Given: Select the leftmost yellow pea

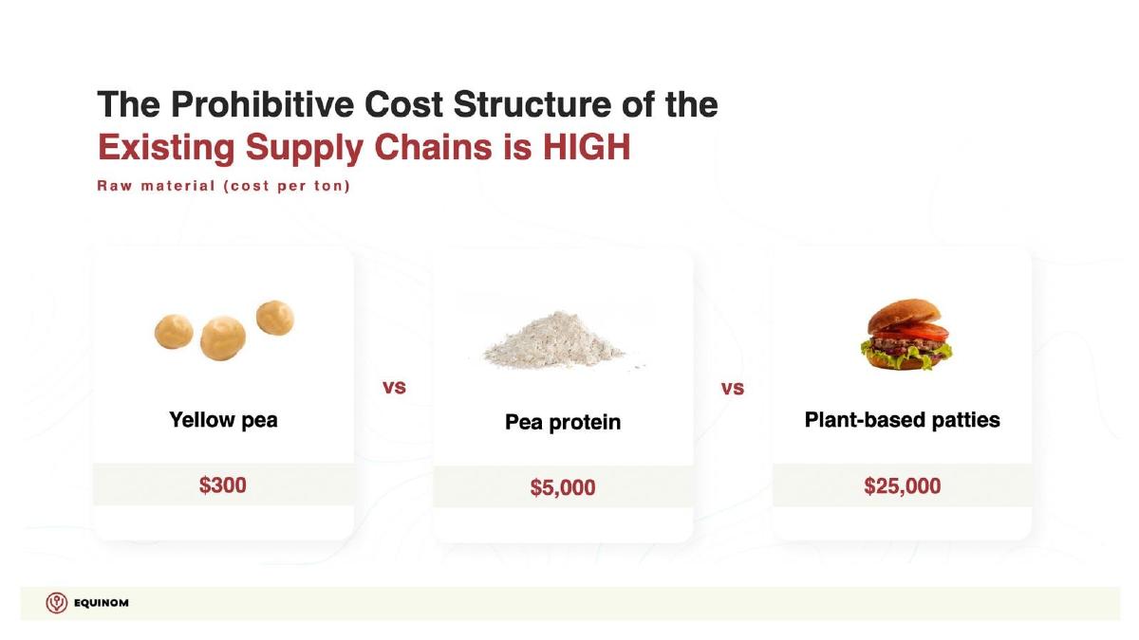Looking at the screenshot, I should point(175,332).
